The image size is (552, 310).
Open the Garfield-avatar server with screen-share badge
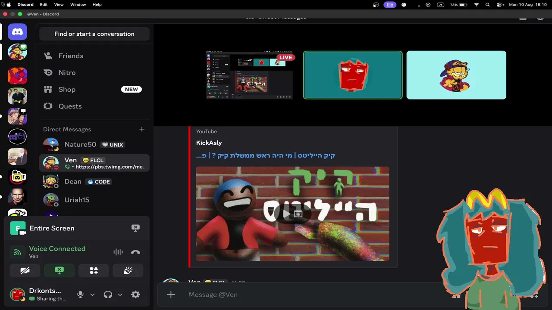[x=17, y=52]
